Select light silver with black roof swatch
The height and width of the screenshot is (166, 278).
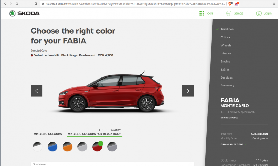coord(82,147)
